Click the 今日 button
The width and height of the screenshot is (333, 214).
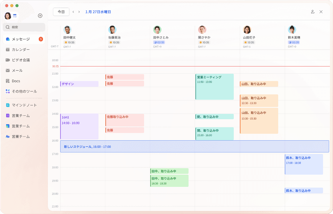[x=61, y=12]
